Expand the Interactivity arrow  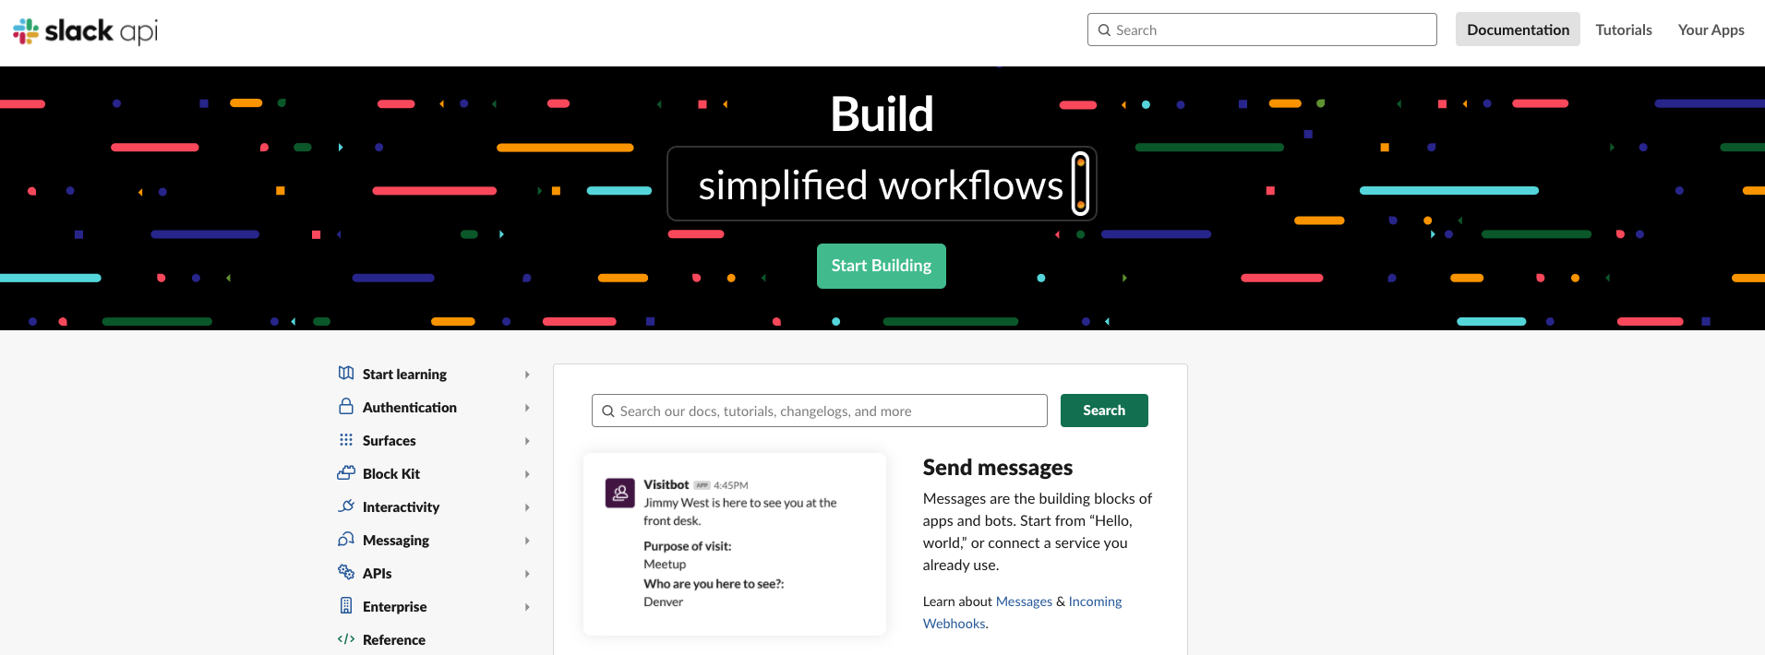(x=527, y=507)
